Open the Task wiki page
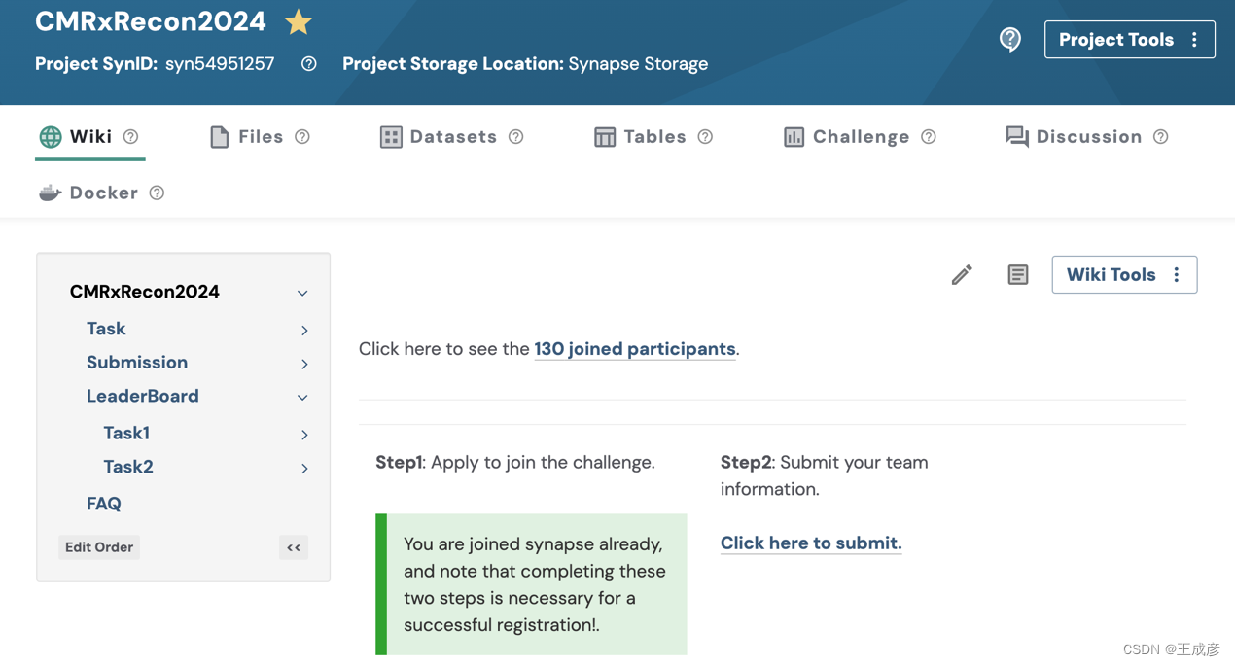The image size is (1235, 666). click(x=106, y=329)
